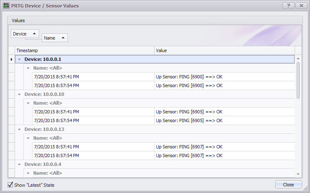Collapse the Device: 10.0.0.13 group
Viewport: 310px width, 193px height.
coord(19,129)
